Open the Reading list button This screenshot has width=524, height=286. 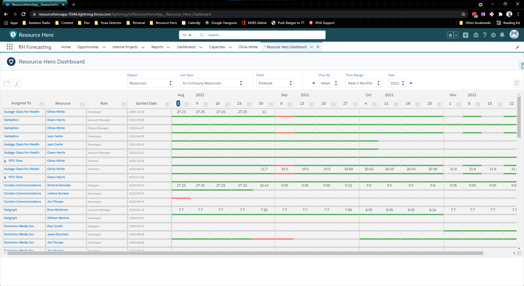coord(508,23)
